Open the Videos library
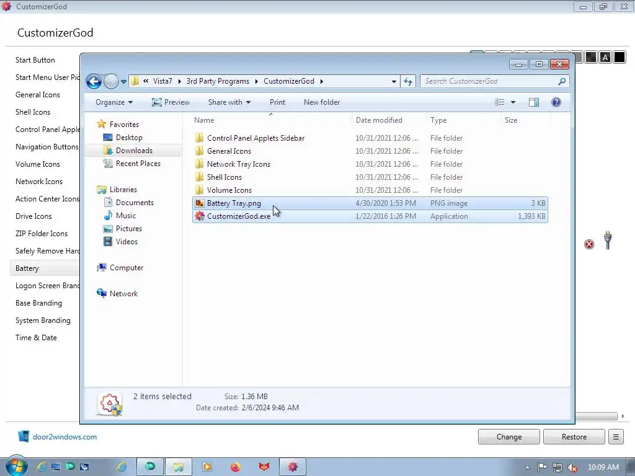This screenshot has width=635, height=476. (x=127, y=242)
